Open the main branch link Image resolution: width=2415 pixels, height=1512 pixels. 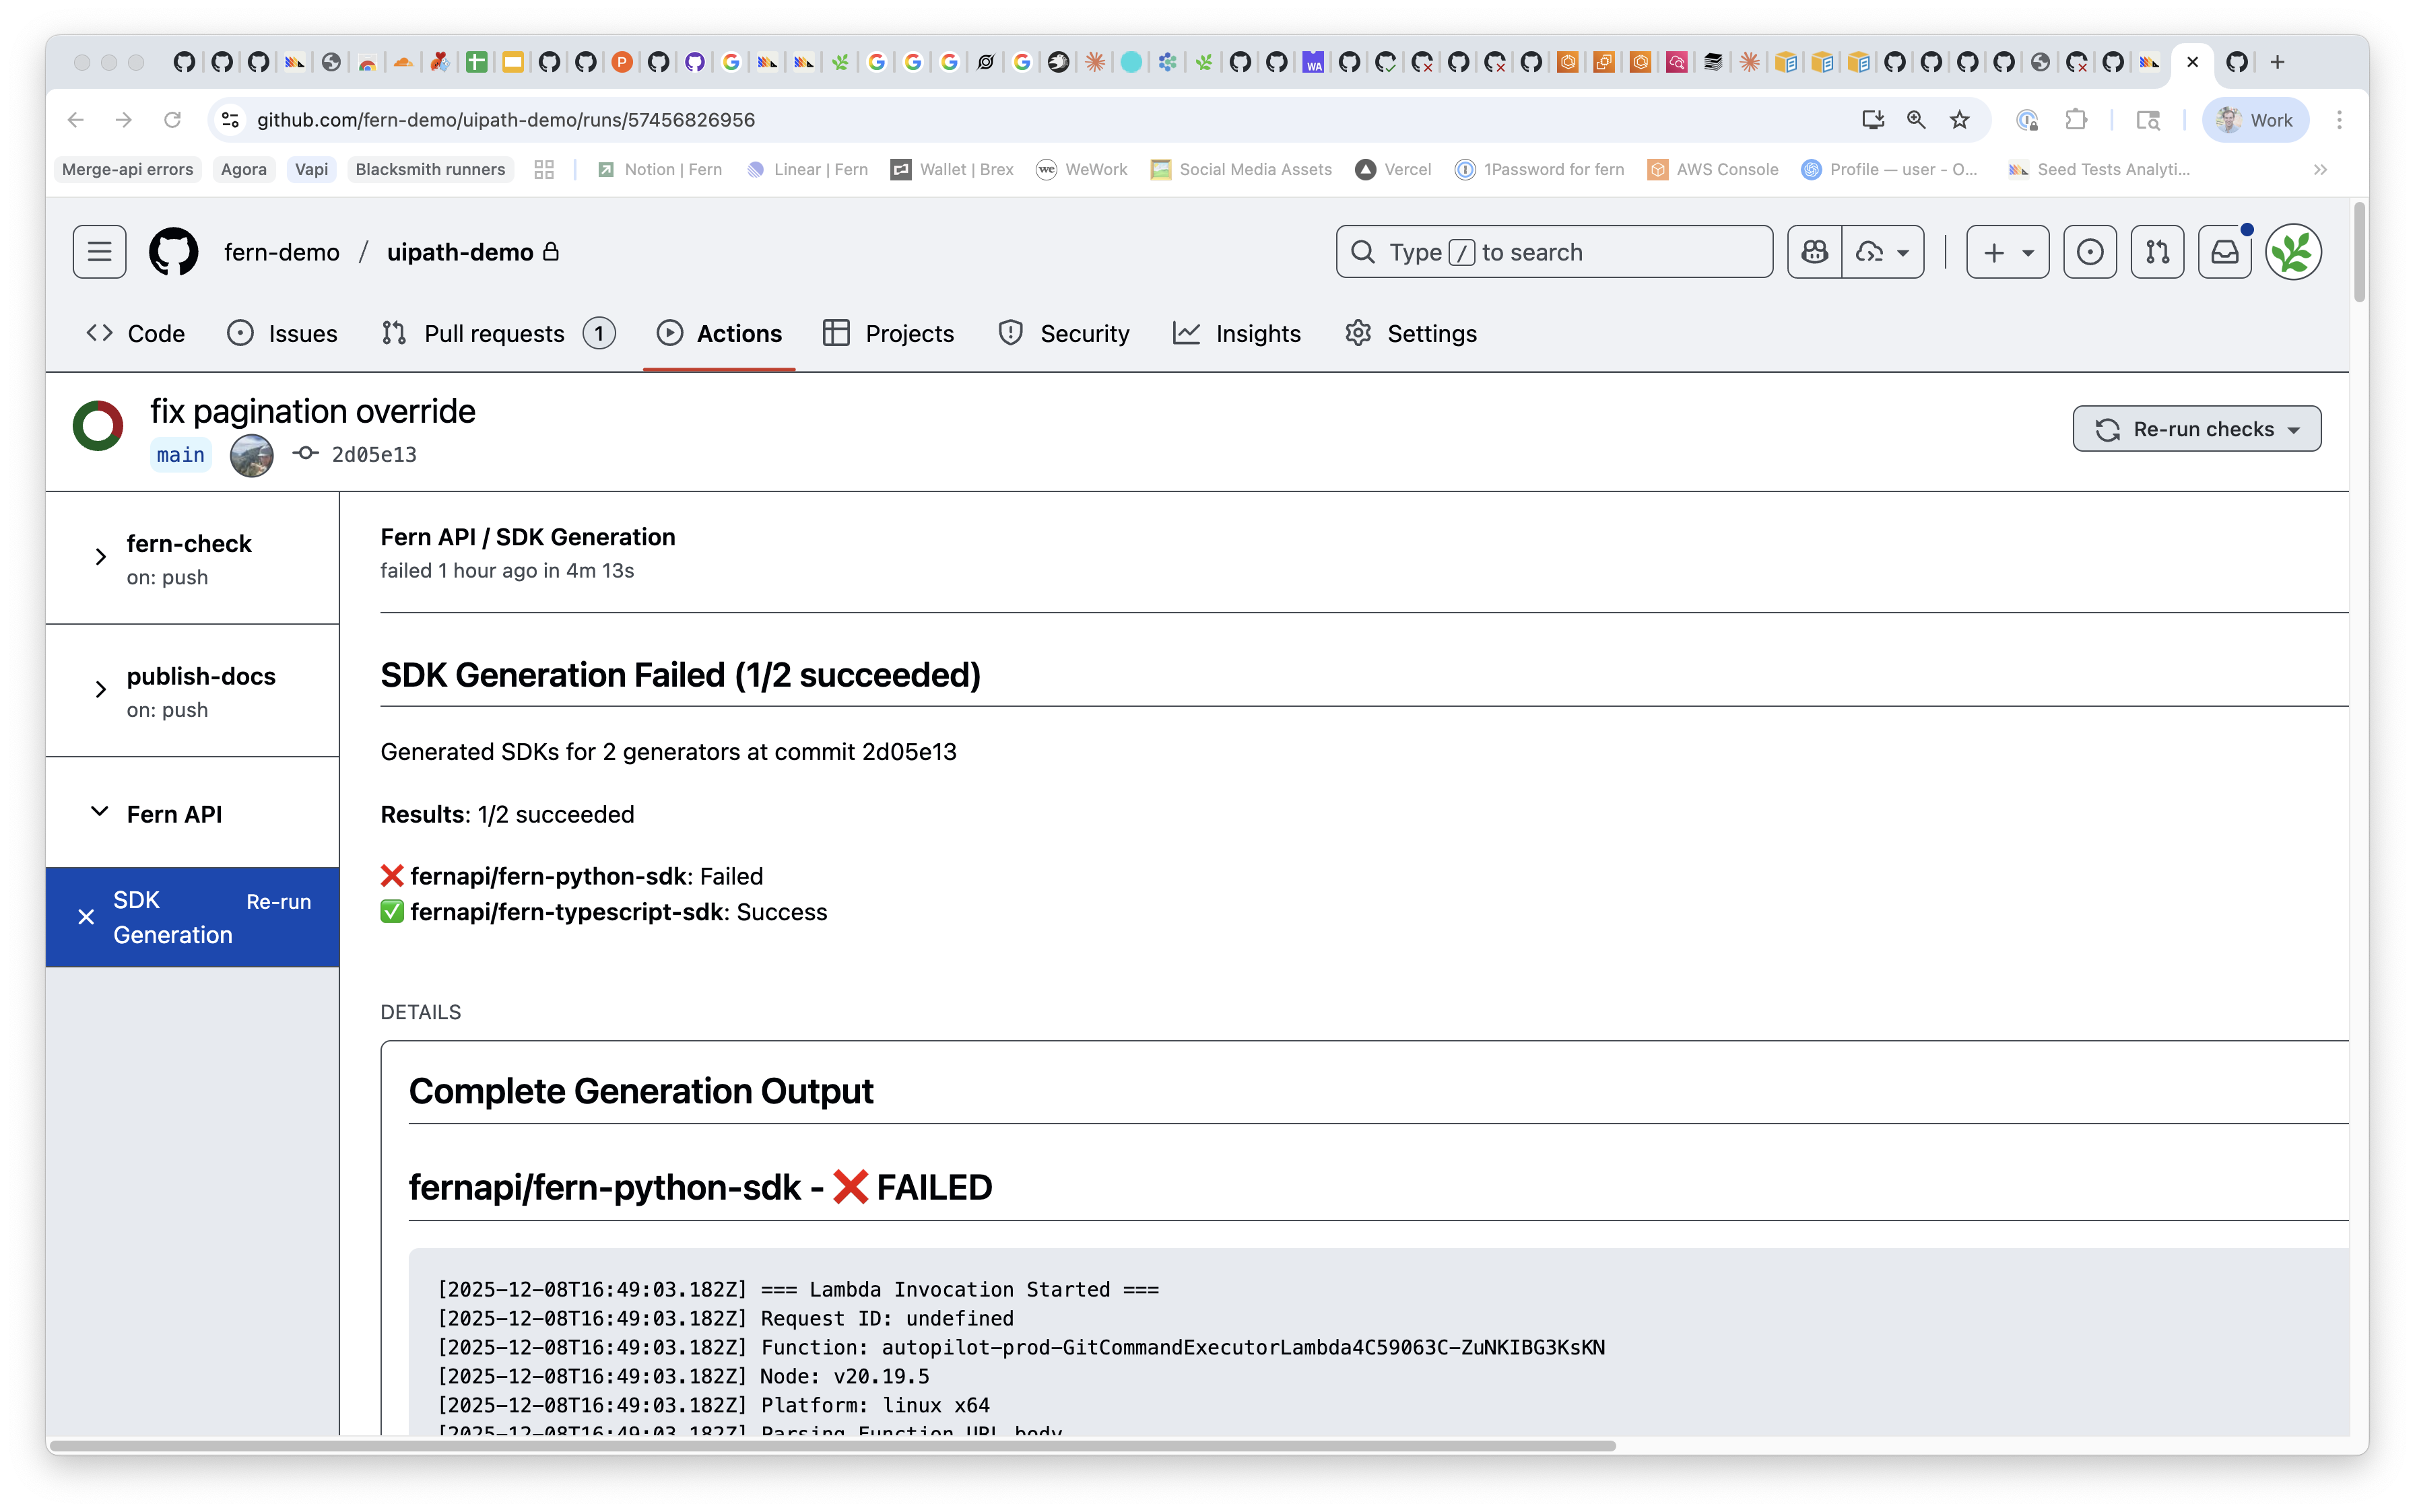click(180, 454)
